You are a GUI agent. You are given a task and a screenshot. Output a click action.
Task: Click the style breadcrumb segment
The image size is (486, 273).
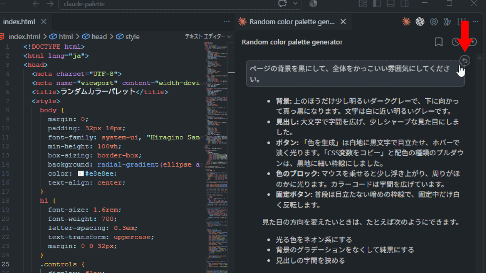[x=128, y=36]
